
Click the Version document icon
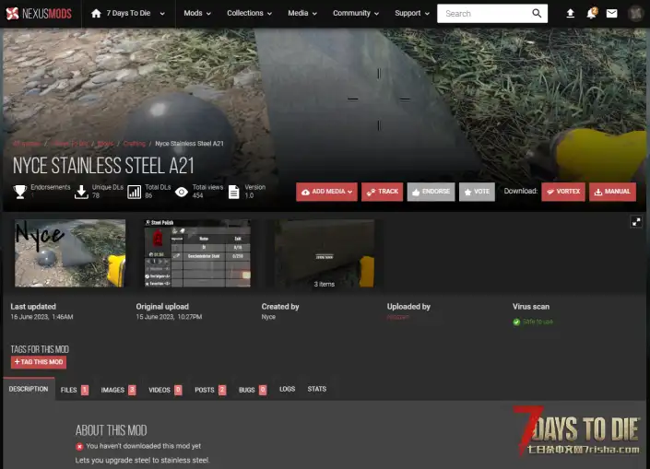point(234,192)
